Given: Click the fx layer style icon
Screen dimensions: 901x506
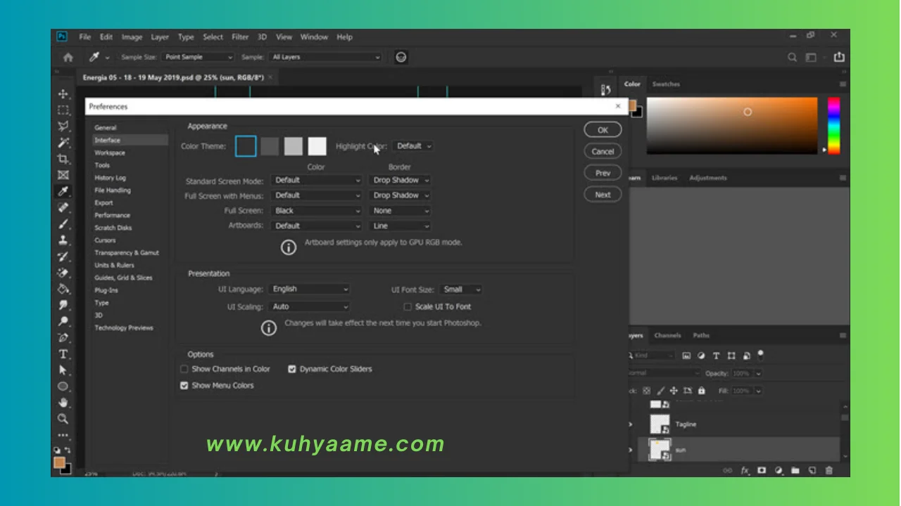Looking at the screenshot, I should click(745, 470).
